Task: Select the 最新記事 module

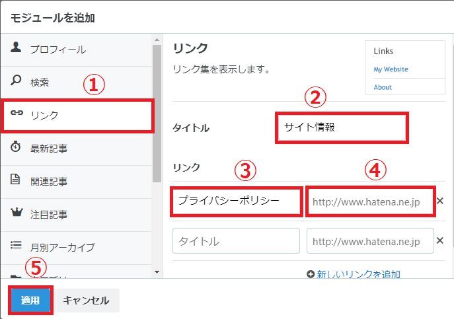Action: pyautogui.click(x=76, y=149)
